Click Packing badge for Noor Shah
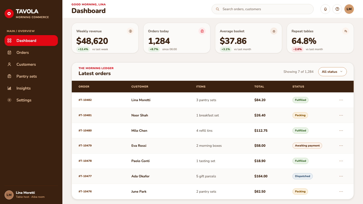This screenshot has height=204, width=363. [300, 115]
